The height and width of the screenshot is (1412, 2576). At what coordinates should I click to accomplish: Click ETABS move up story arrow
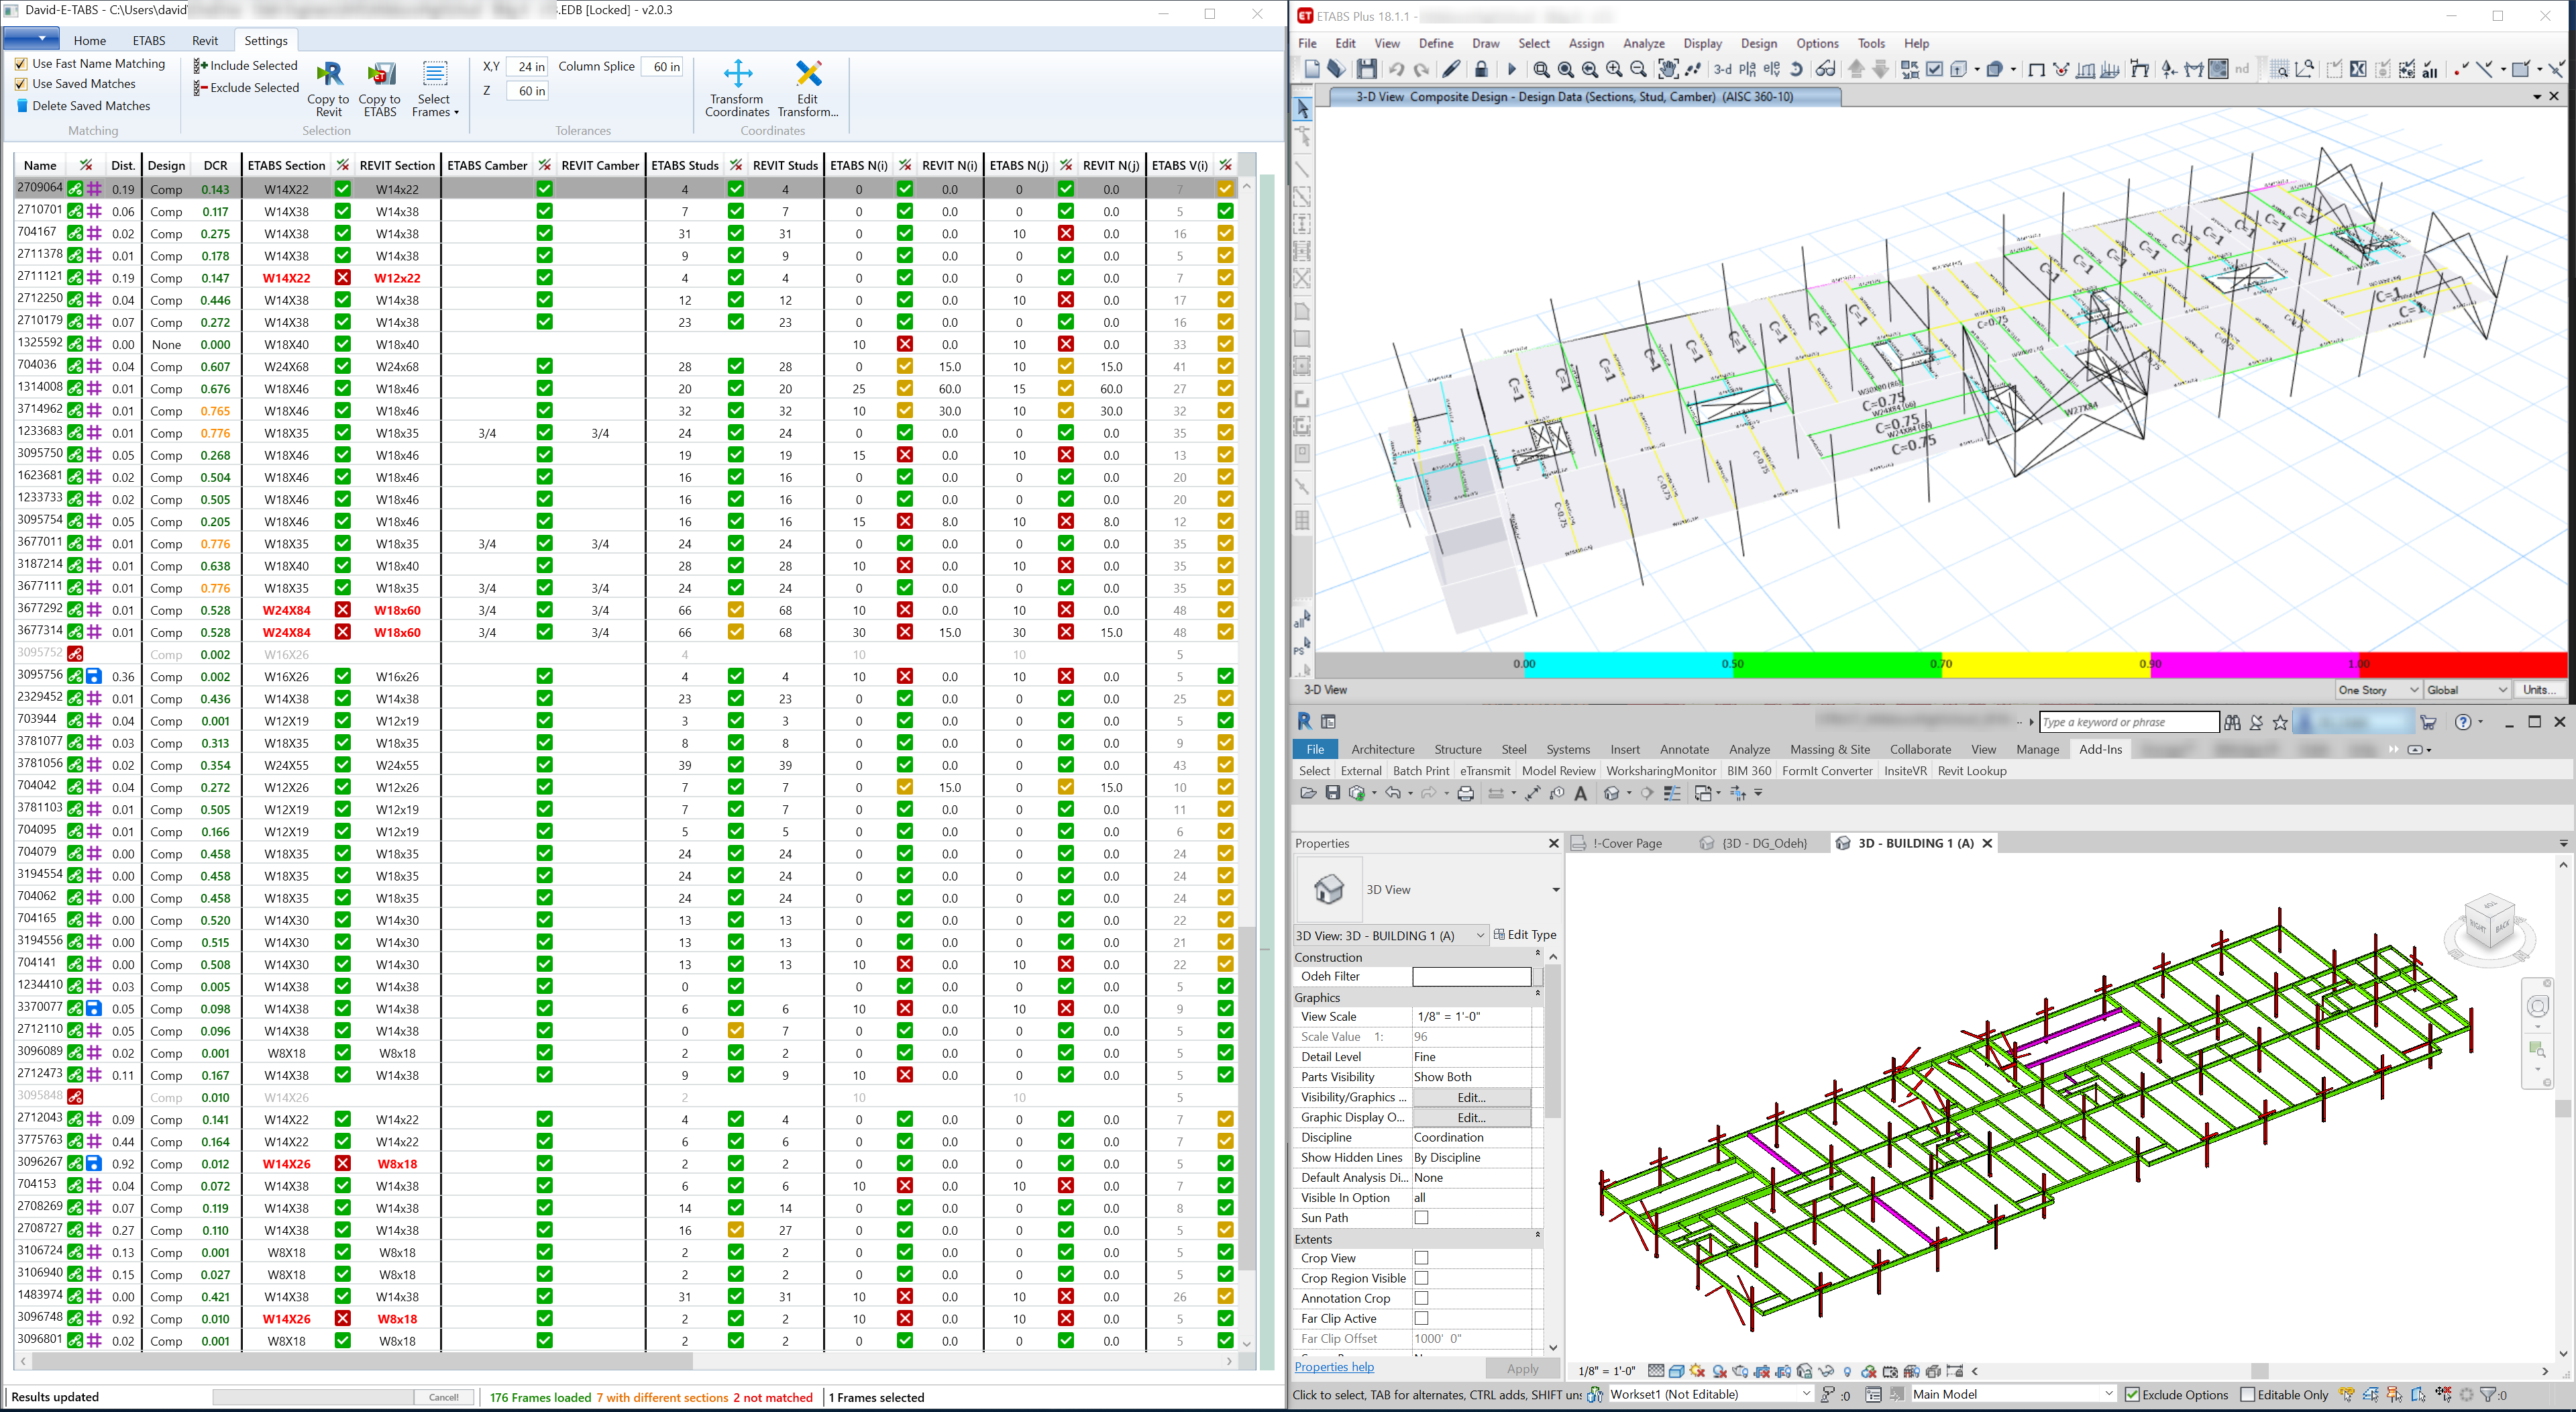(x=1856, y=69)
